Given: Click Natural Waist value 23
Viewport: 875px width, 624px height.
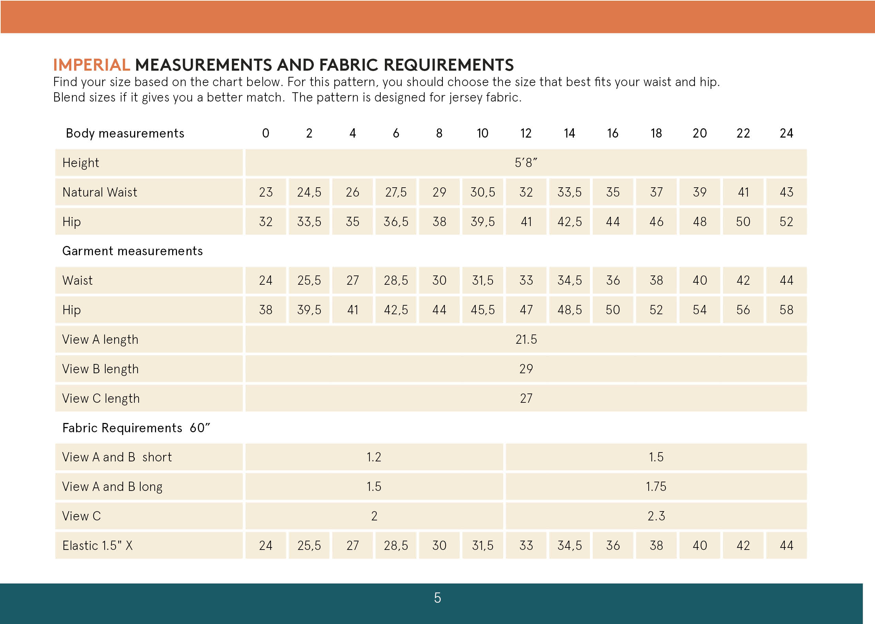Looking at the screenshot, I should 266,192.
